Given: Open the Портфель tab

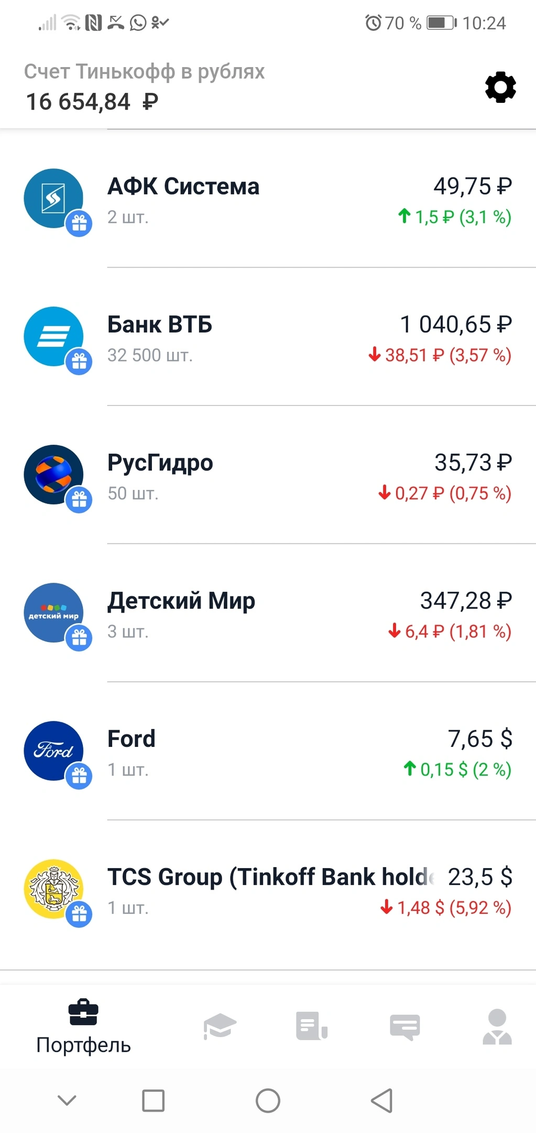Looking at the screenshot, I should click(x=83, y=1027).
